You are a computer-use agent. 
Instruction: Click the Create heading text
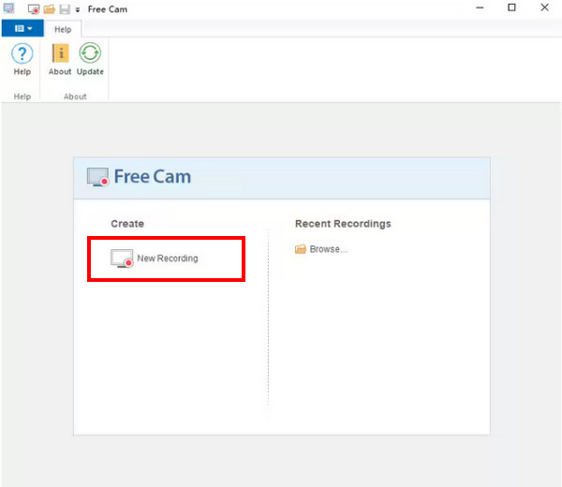point(127,224)
